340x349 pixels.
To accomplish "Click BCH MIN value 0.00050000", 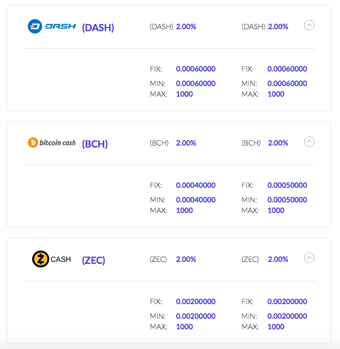I will [x=287, y=200].
